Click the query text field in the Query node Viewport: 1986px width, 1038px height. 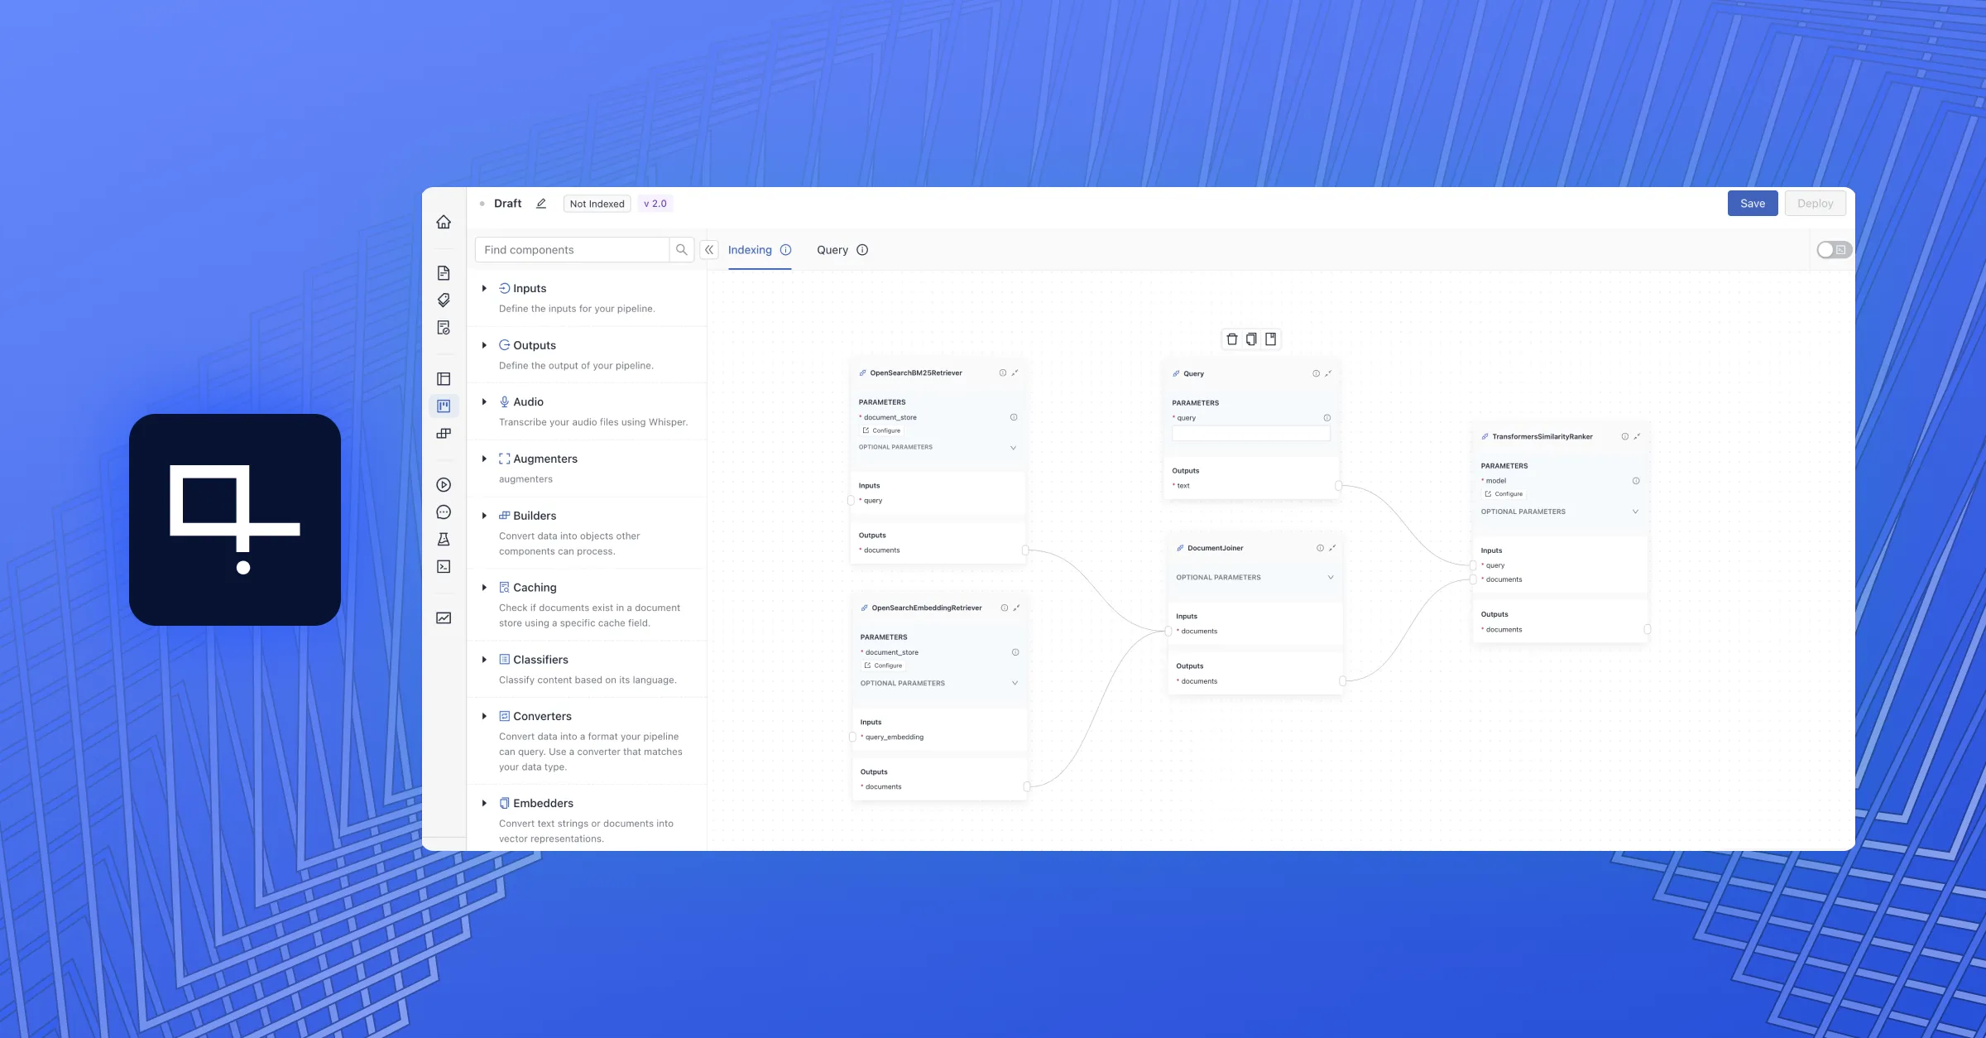tap(1250, 433)
